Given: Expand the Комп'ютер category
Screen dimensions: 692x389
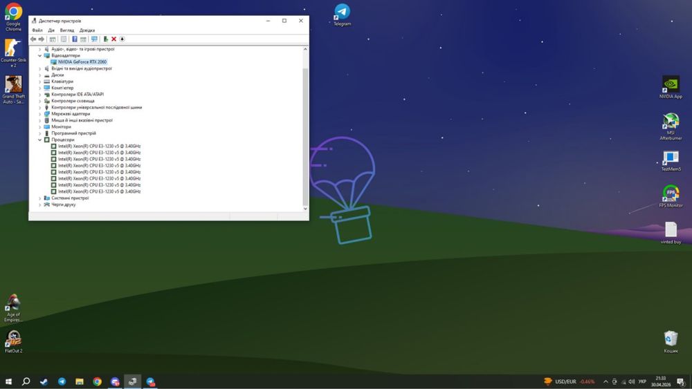Looking at the screenshot, I should 39,88.
